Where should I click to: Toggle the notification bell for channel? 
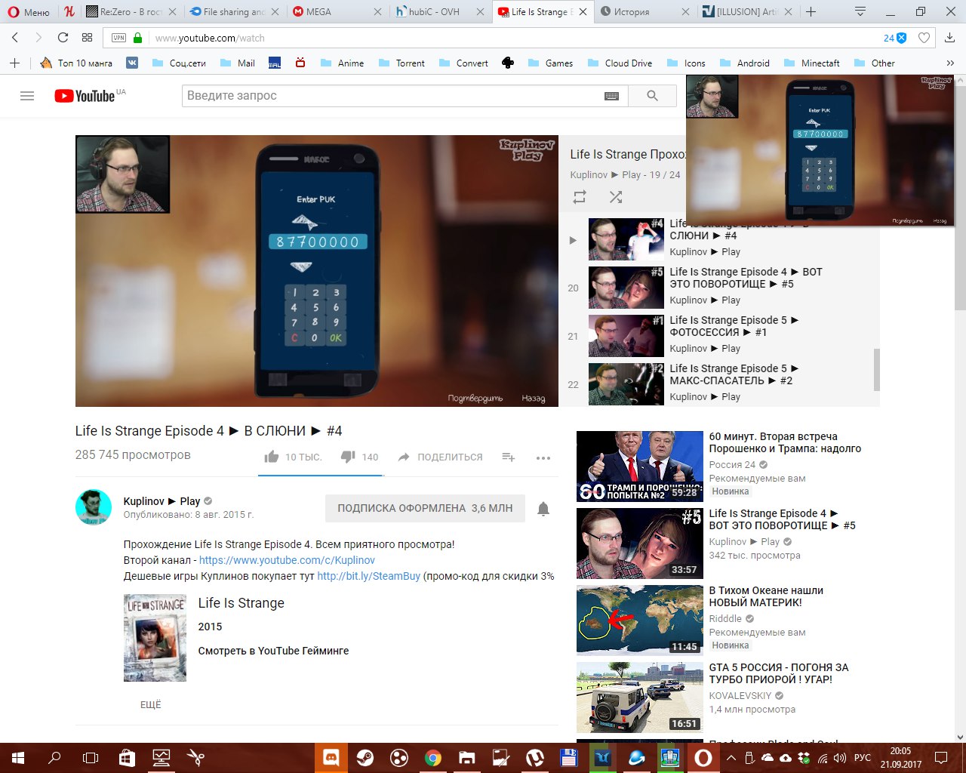pyautogui.click(x=543, y=509)
